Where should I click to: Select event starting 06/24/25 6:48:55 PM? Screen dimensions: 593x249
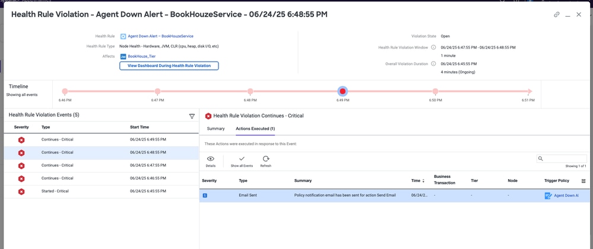pos(101,152)
